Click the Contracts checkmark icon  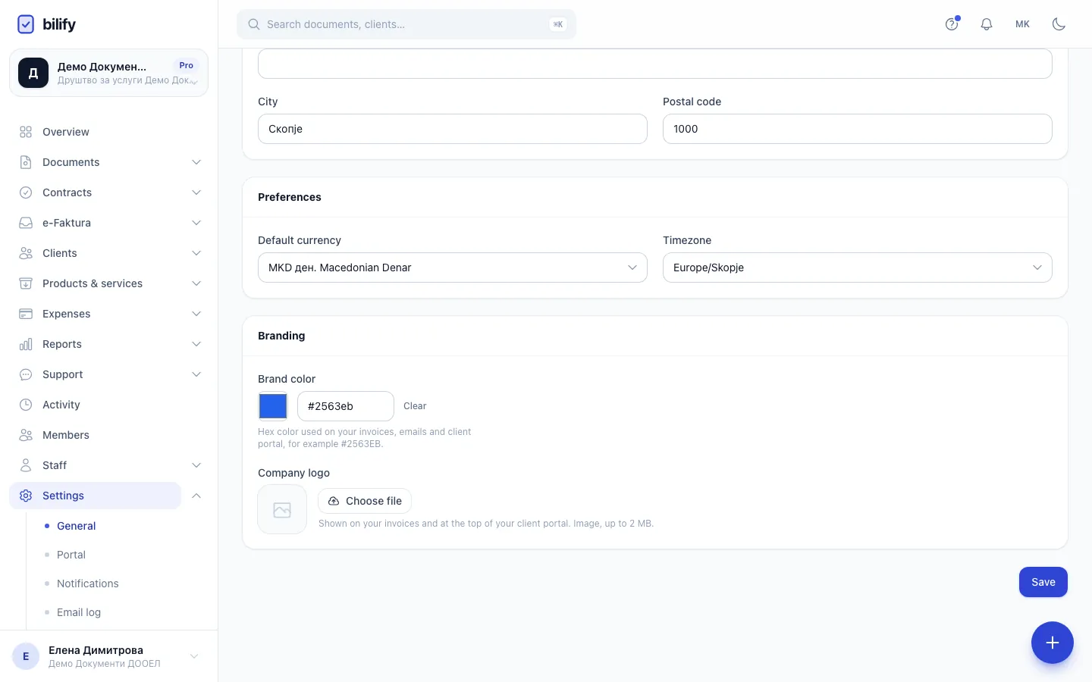coord(26,192)
